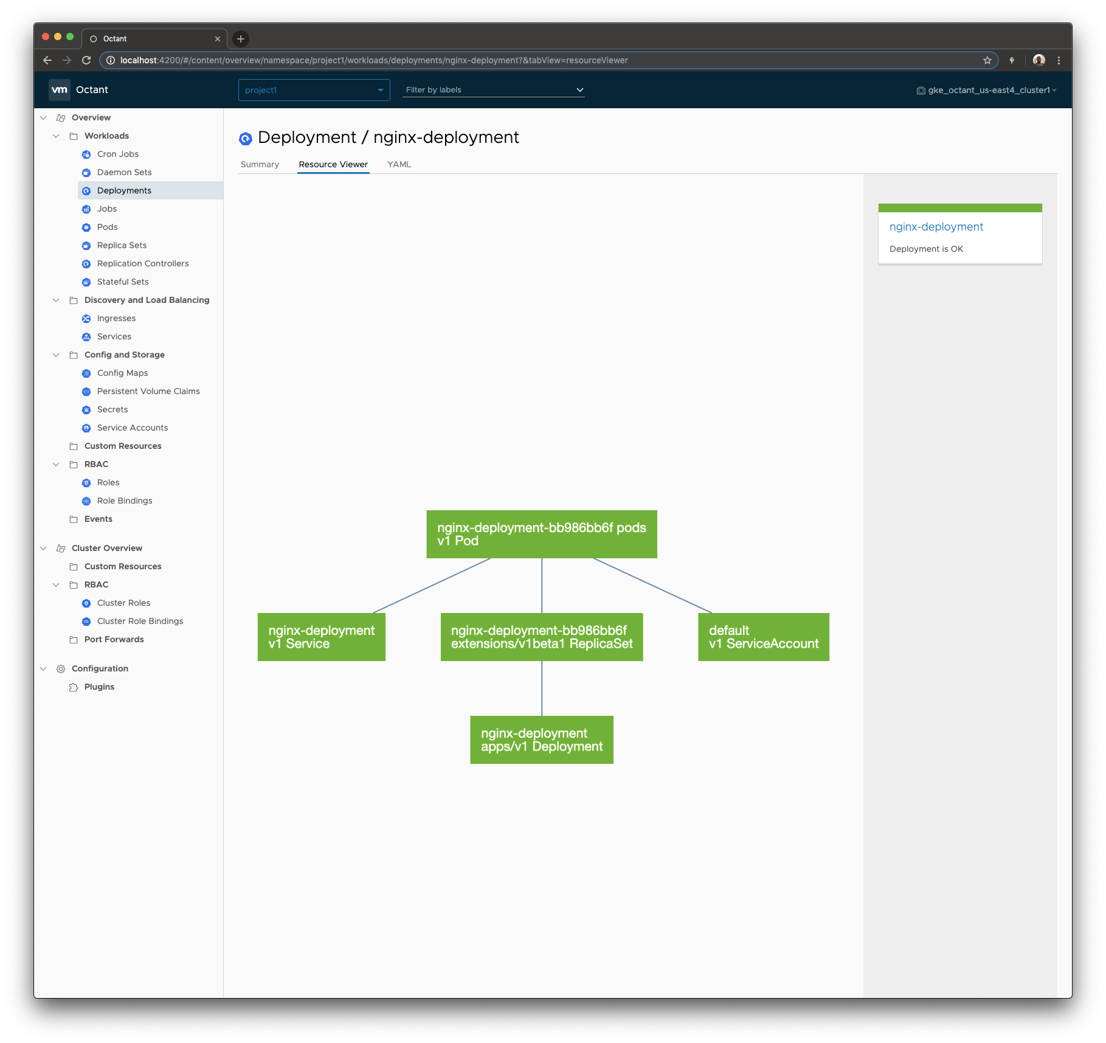Click the Stateful Sets icon
The image size is (1106, 1043).
[86, 282]
